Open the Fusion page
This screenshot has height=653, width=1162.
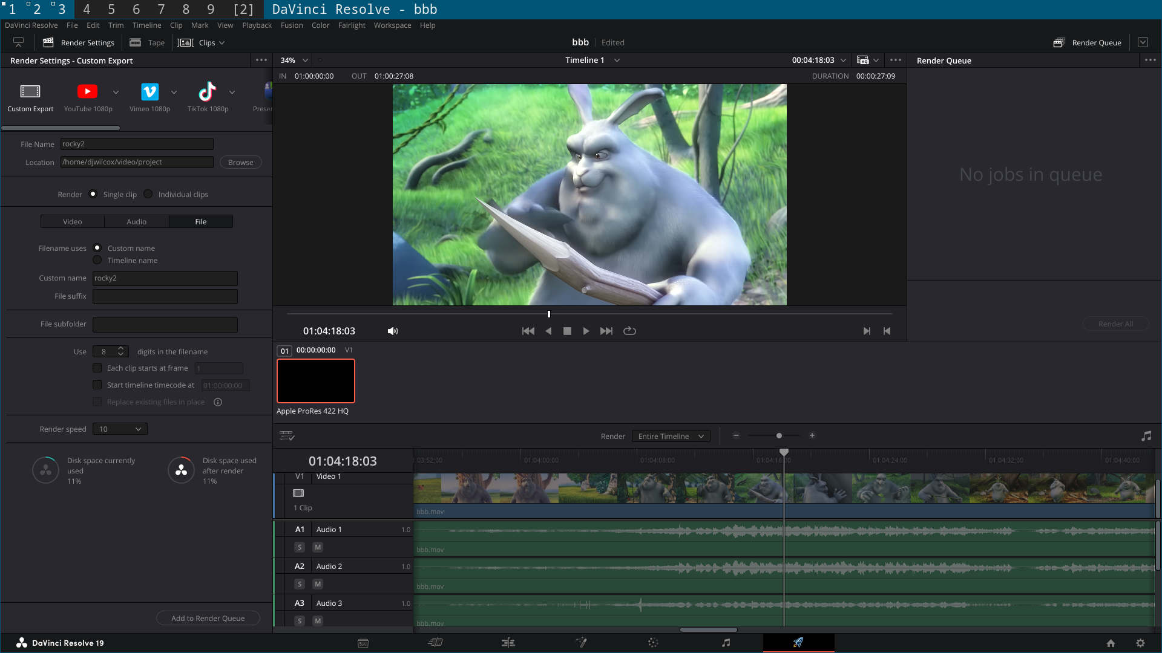[581, 643]
